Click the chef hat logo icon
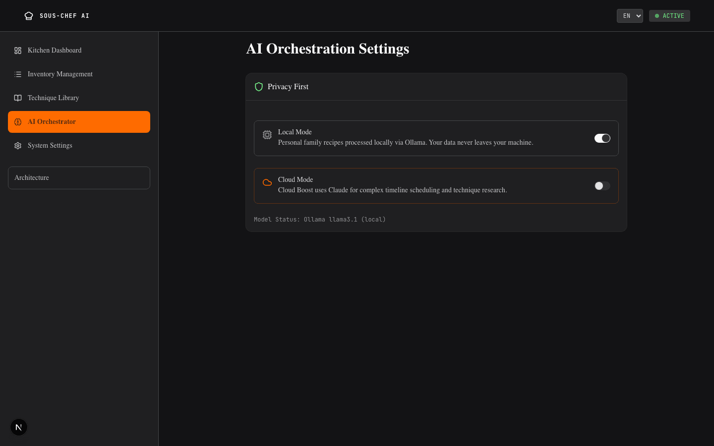Viewport: 714px width, 446px height. click(29, 16)
